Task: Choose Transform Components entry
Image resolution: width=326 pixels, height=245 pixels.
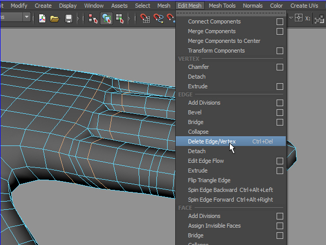Action: (216, 51)
